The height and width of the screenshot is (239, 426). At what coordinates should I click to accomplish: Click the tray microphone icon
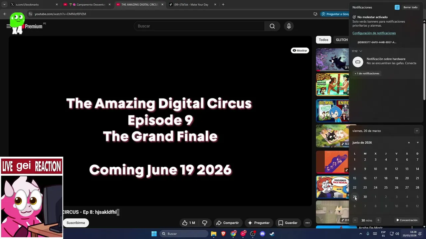(x=368, y=234)
